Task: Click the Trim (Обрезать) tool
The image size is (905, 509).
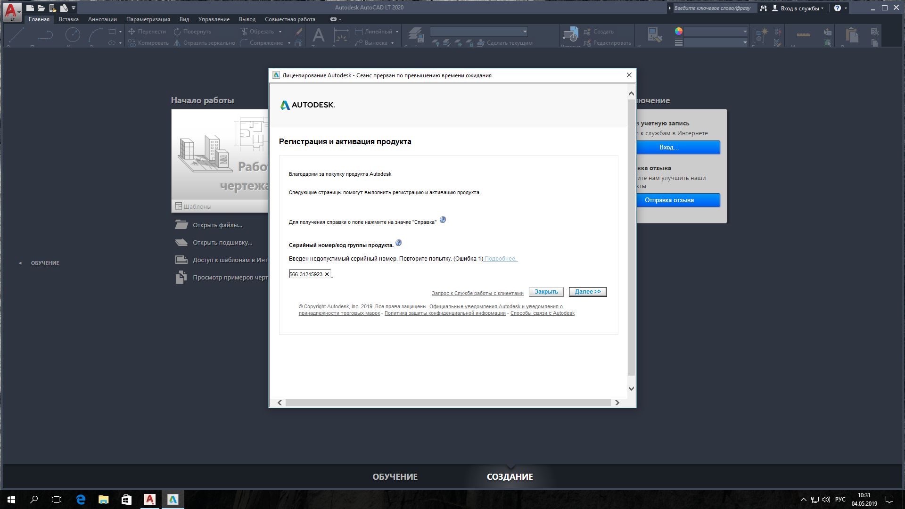Action: point(257,32)
